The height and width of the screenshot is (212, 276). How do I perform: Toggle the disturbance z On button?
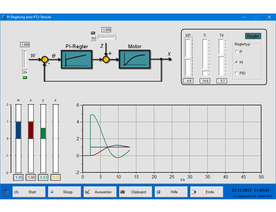(x=93, y=38)
